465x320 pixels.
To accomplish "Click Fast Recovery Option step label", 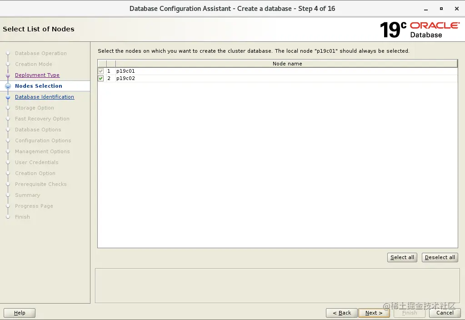I will pyautogui.click(x=42, y=119).
